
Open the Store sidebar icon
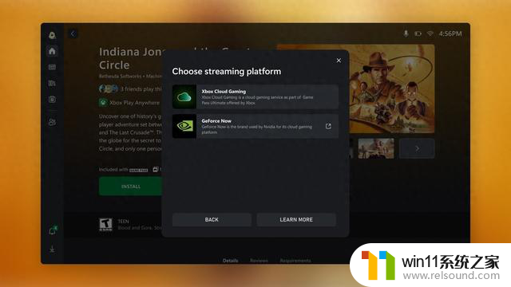52,100
